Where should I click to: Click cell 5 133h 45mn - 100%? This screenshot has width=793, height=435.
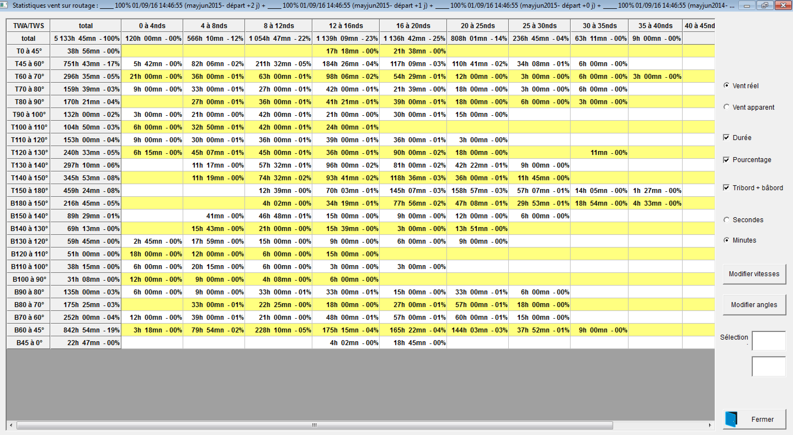tap(86, 38)
